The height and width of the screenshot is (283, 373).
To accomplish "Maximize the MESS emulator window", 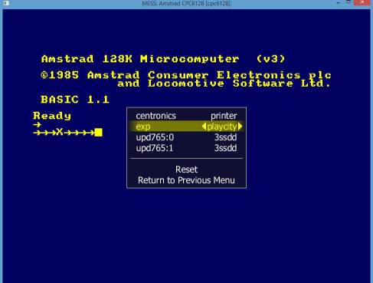I will [348, 3].
